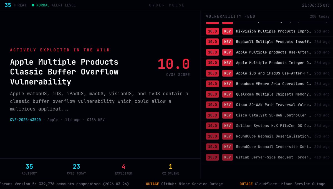Click the 4 EXPLOITED stat
Image resolution: width=333 pixels, height=189 pixels.
click(x=123, y=169)
